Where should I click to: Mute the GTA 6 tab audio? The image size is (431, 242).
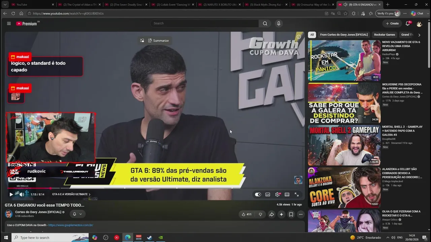click(x=345, y=4)
